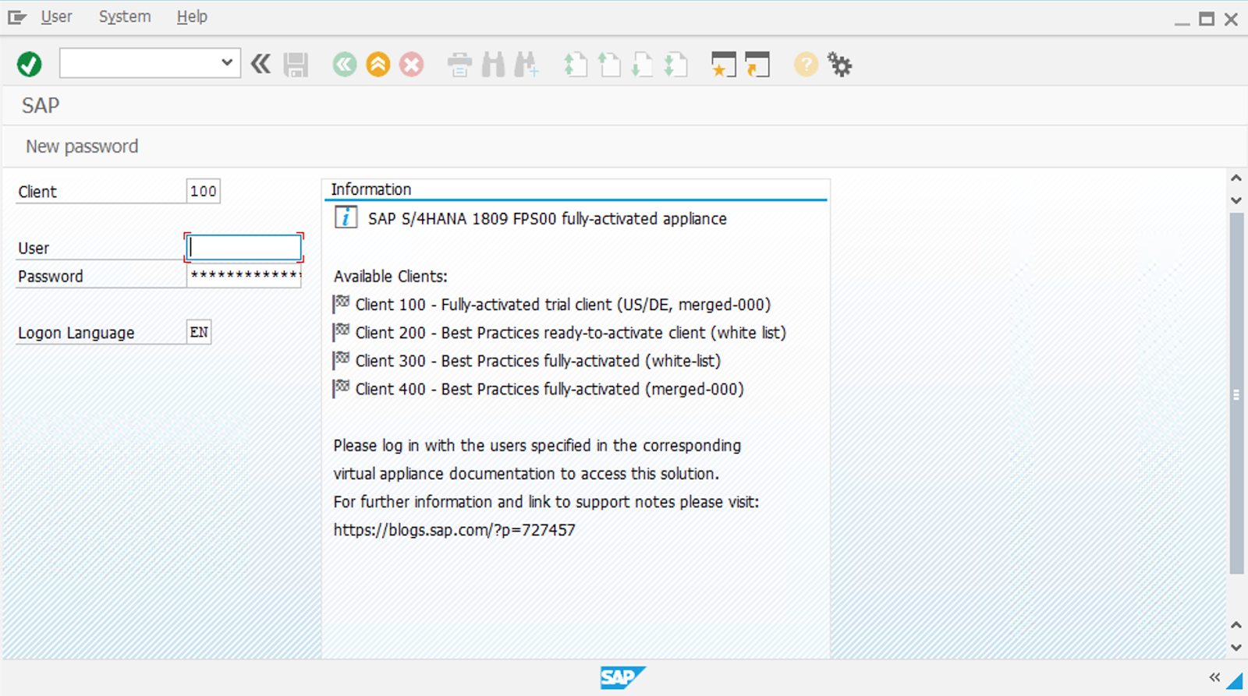This screenshot has width=1248, height=696.
Task: Click the SAP logo in the status bar
Action: [622, 677]
